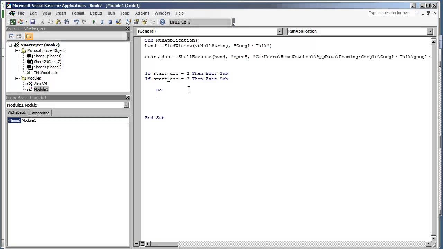The width and height of the screenshot is (443, 249).
Task: Click the blue Help question mark icon
Action: click(162, 22)
